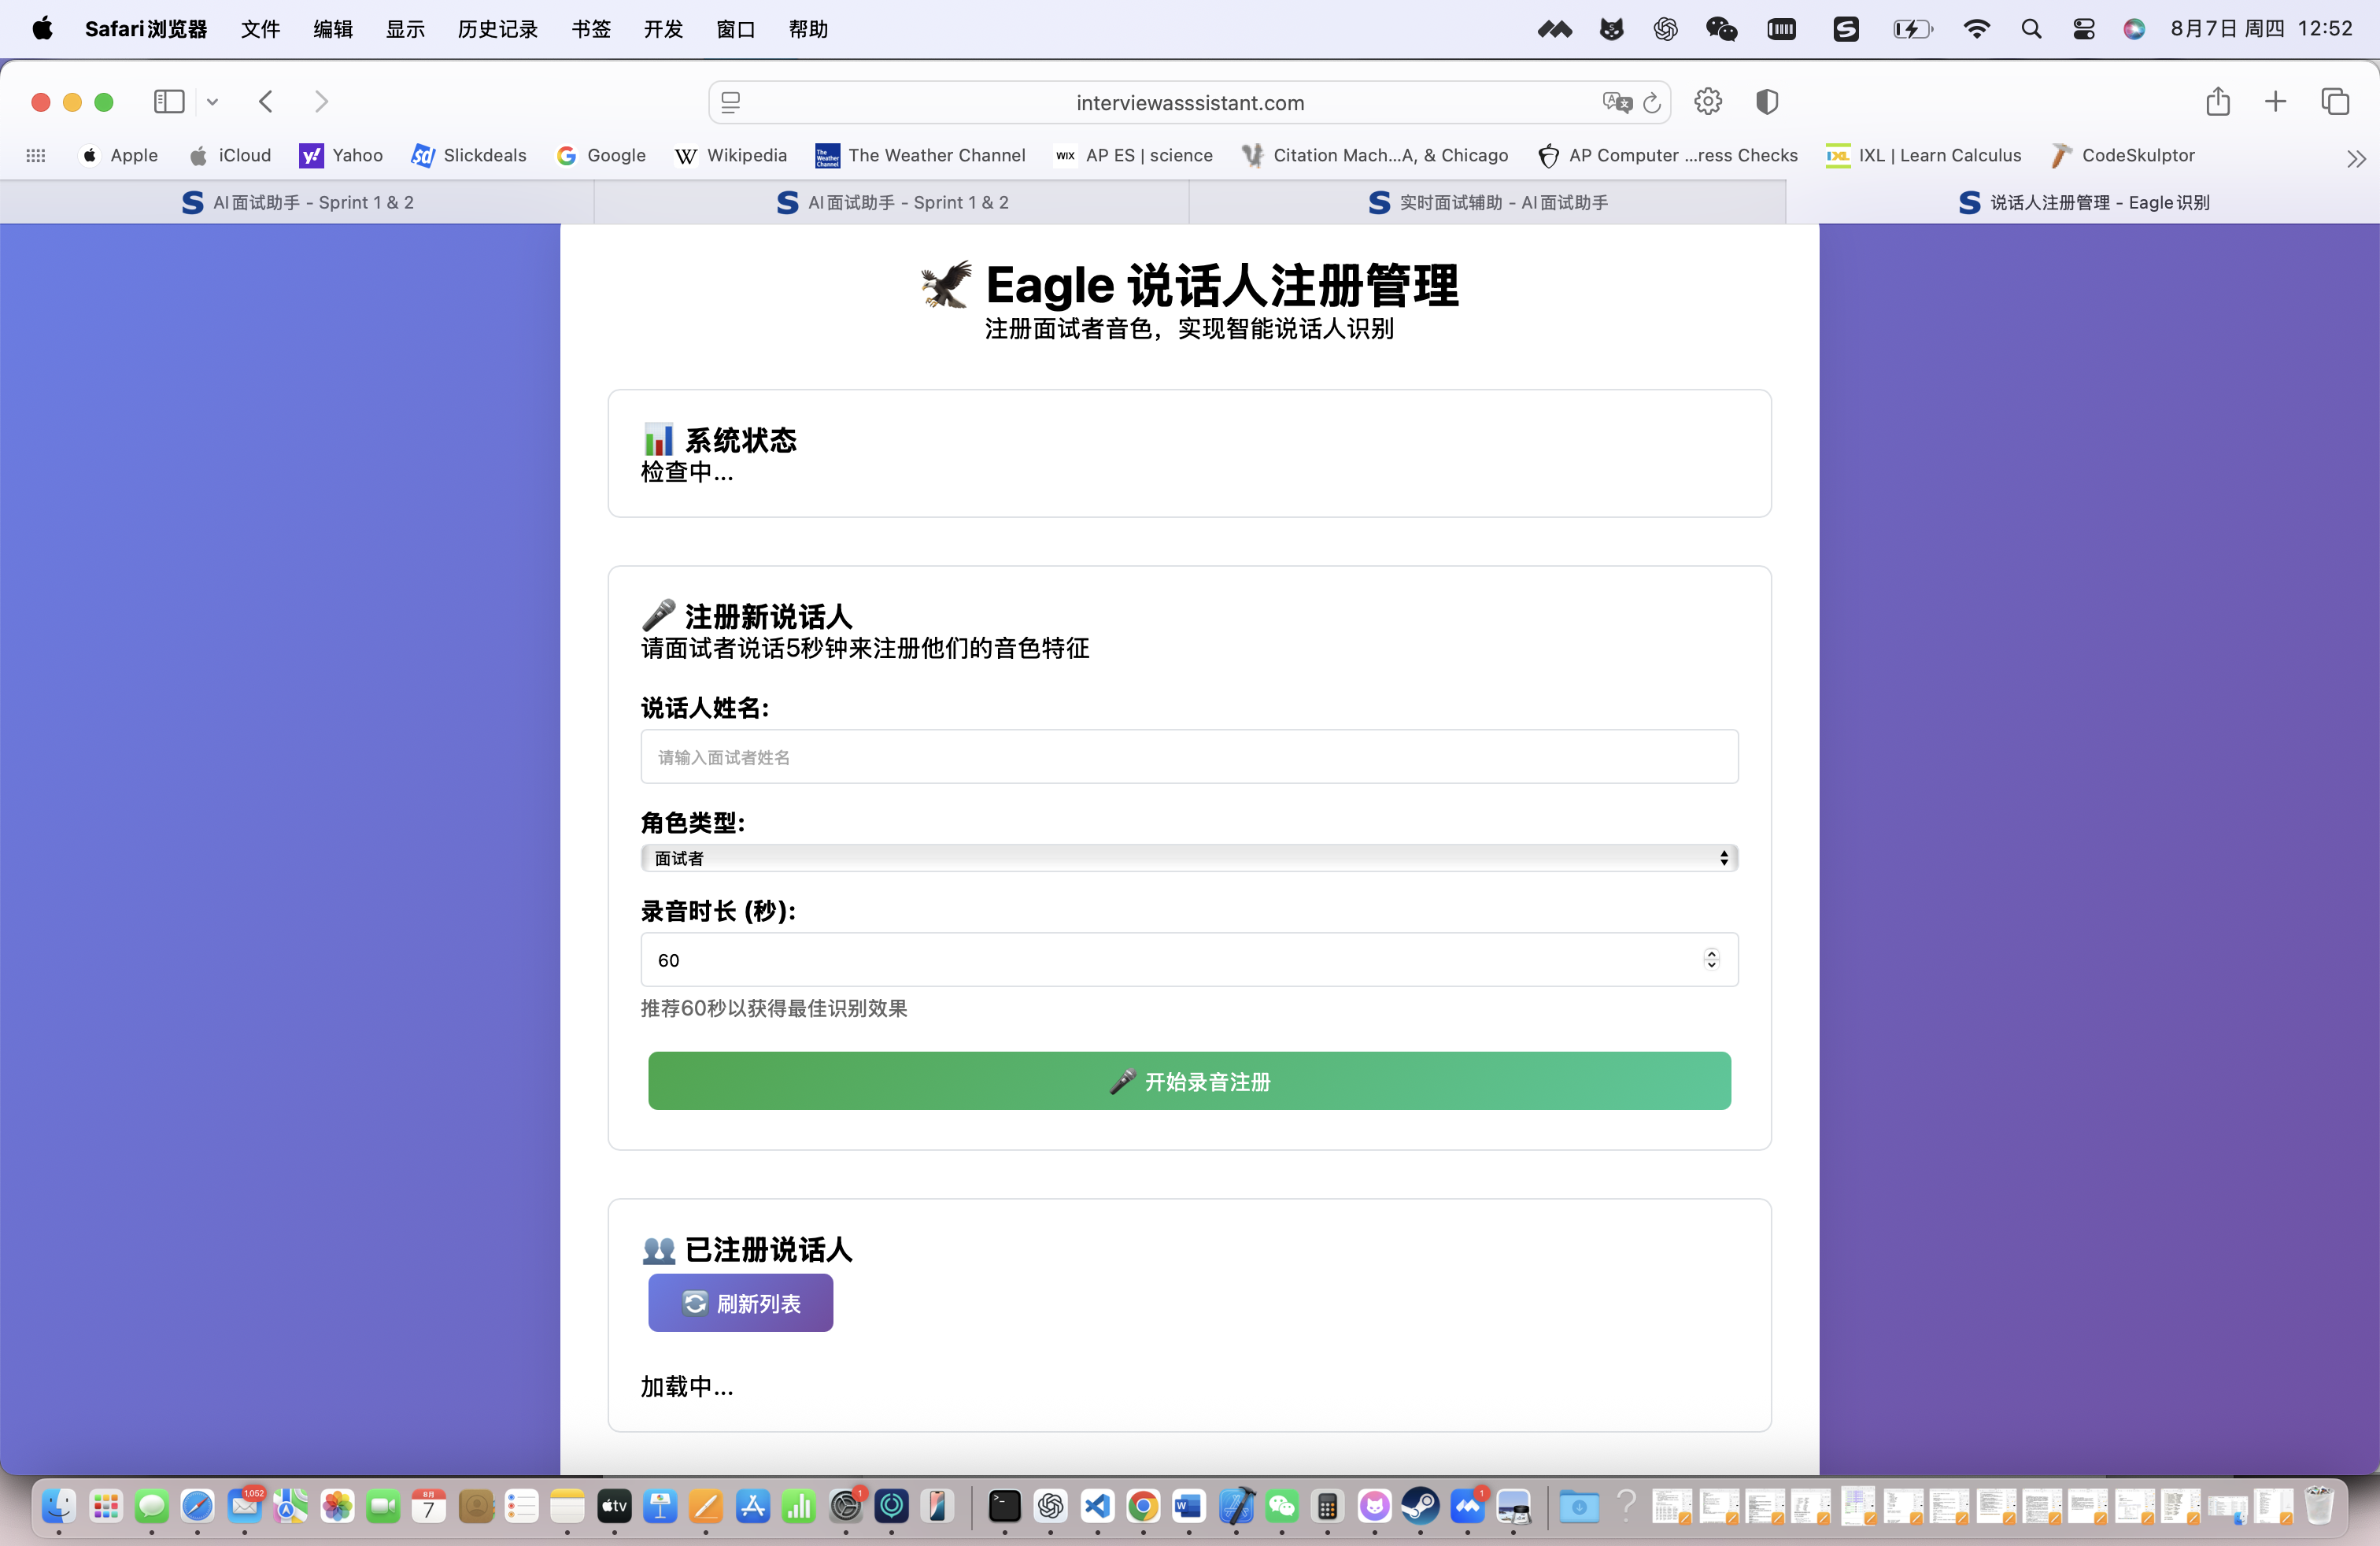Open Launchpad from the Dock

(x=105, y=1506)
